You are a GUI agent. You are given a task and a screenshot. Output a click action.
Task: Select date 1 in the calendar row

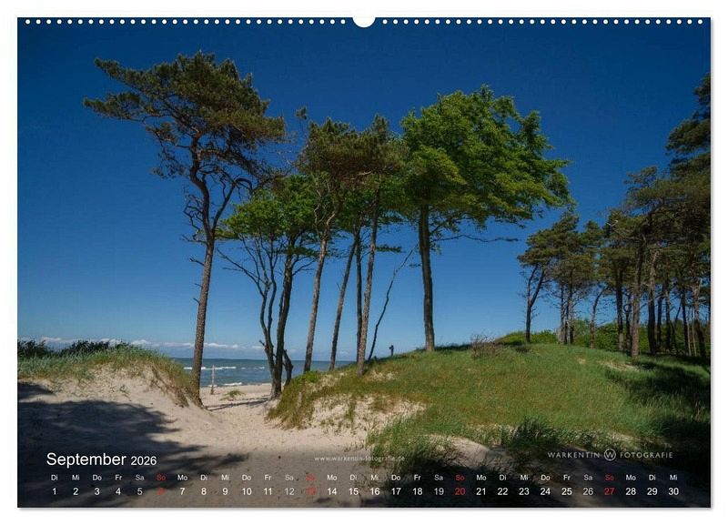[55, 491]
